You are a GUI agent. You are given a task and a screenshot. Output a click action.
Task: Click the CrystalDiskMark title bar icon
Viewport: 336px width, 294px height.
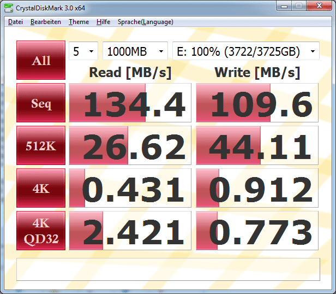click(x=9, y=8)
